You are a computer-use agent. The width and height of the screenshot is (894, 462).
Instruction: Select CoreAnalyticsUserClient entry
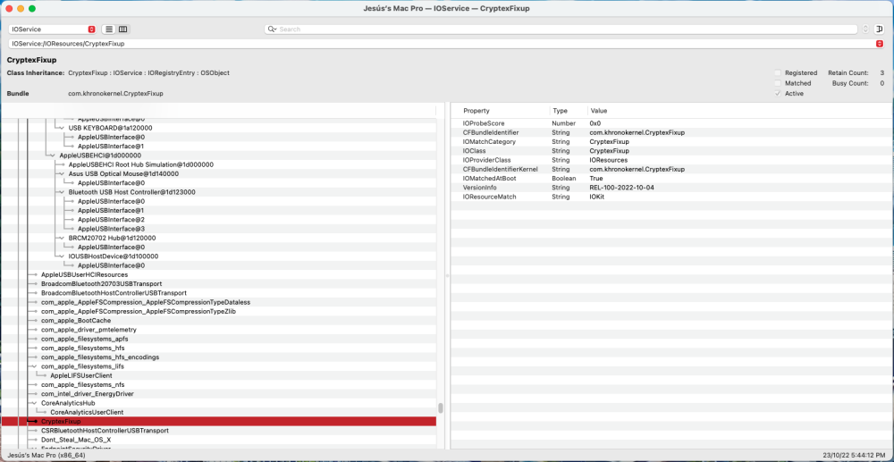coord(87,412)
